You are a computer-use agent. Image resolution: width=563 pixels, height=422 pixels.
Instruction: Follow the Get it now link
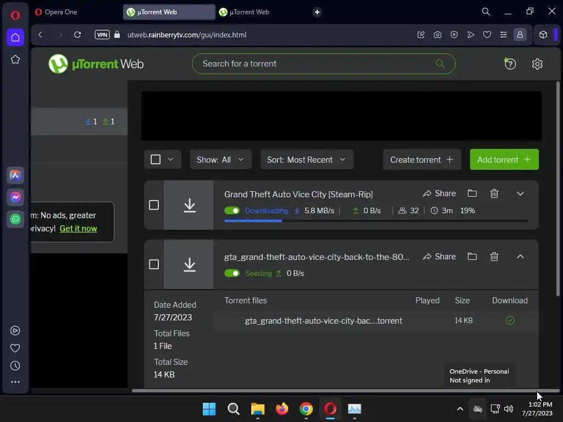click(x=78, y=229)
